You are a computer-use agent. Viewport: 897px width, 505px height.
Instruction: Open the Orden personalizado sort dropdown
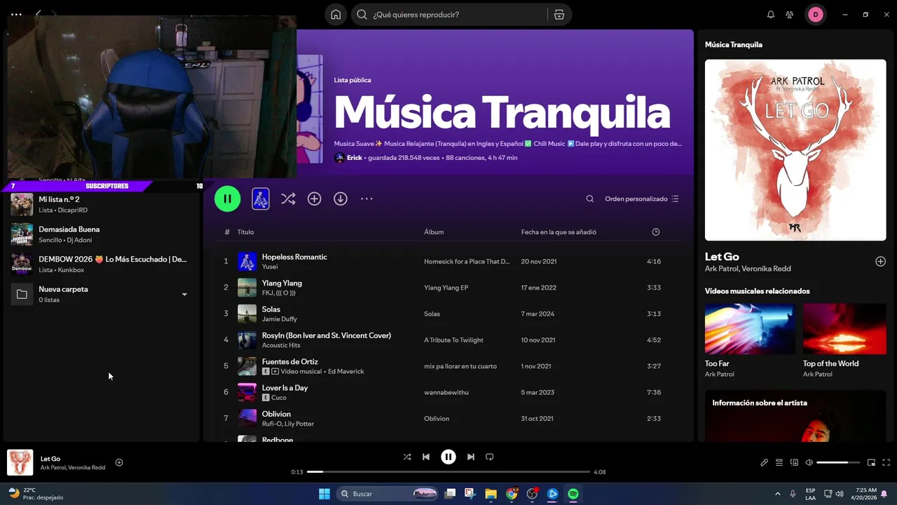click(642, 199)
